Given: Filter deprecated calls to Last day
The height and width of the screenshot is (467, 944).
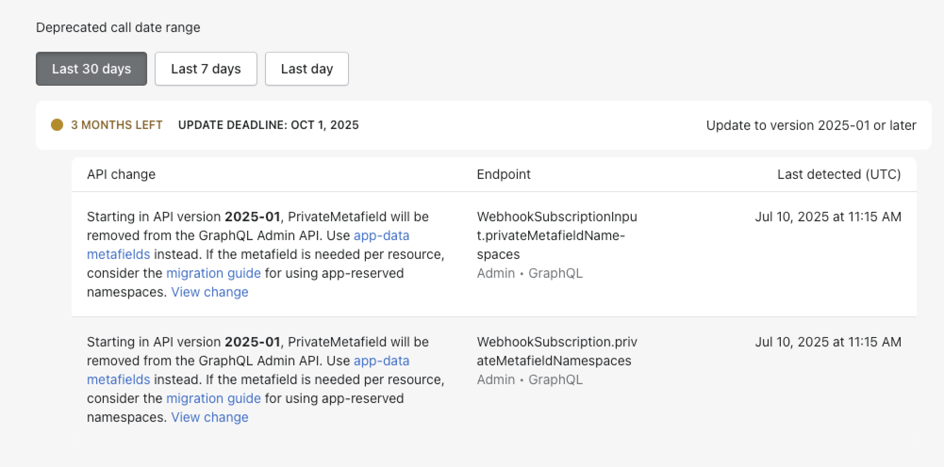Looking at the screenshot, I should click(x=307, y=69).
